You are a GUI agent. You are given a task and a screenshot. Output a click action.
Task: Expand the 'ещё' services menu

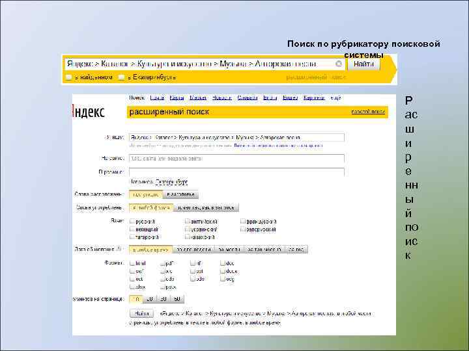(335, 97)
